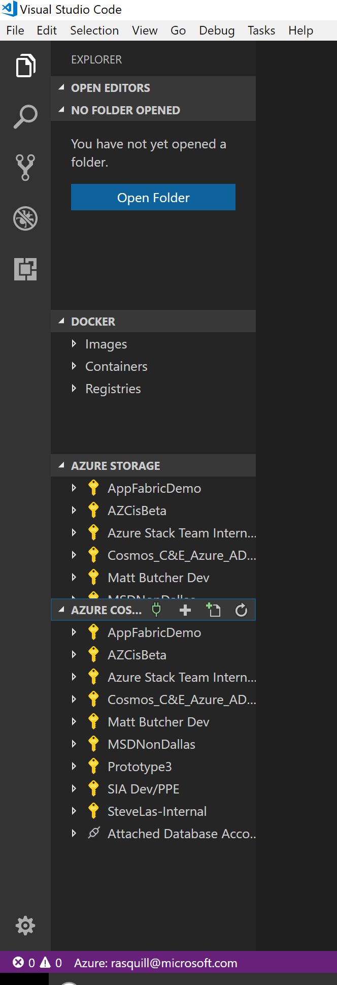Expand the Docker Containers node
The width and height of the screenshot is (337, 985).
pos(74,366)
